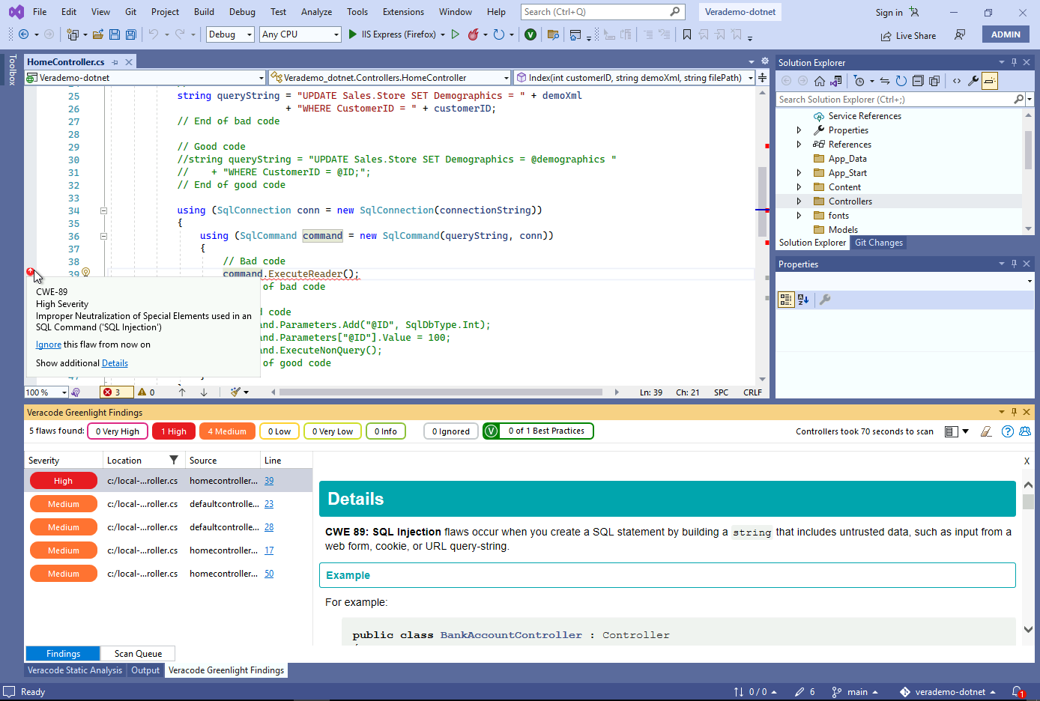Screen dimensions: 1040x701
Task: Click the feedback icon beside Live Share
Action: (960, 35)
